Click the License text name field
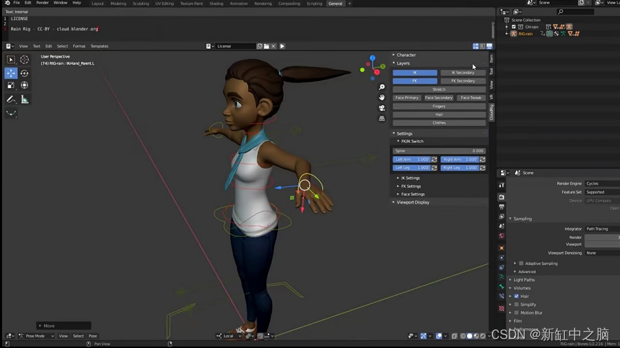The width and height of the screenshot is (620, 348). [x=236, y=46]
